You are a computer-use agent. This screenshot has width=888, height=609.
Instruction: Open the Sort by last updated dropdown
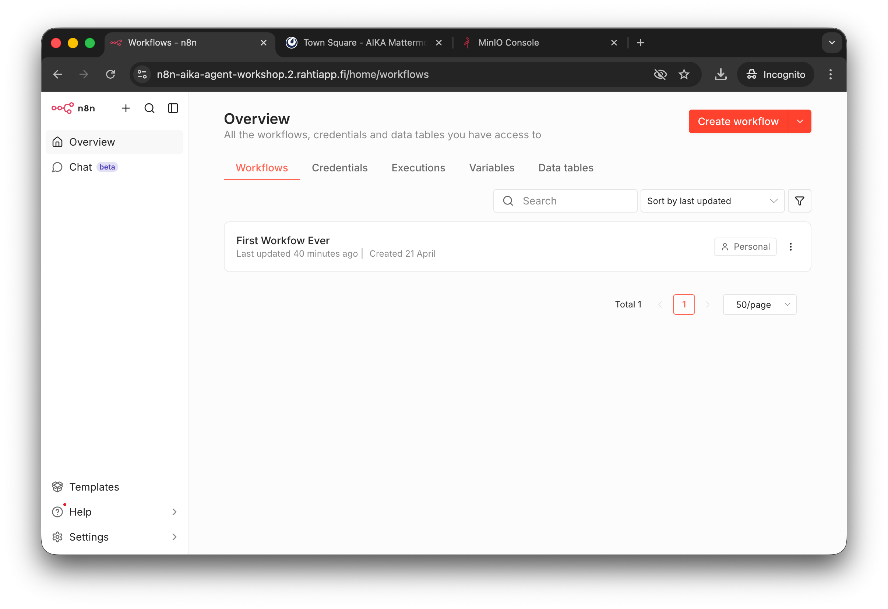(x=712, y=201)
